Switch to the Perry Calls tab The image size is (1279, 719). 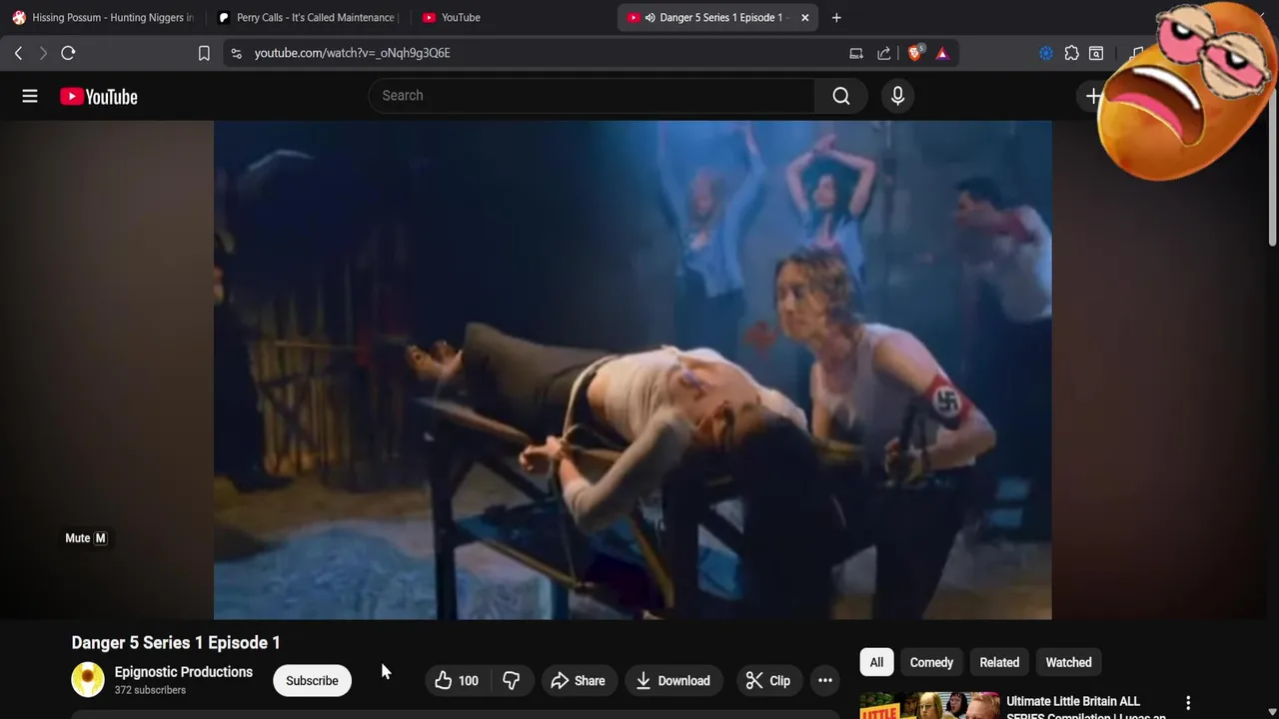[308, 17]
